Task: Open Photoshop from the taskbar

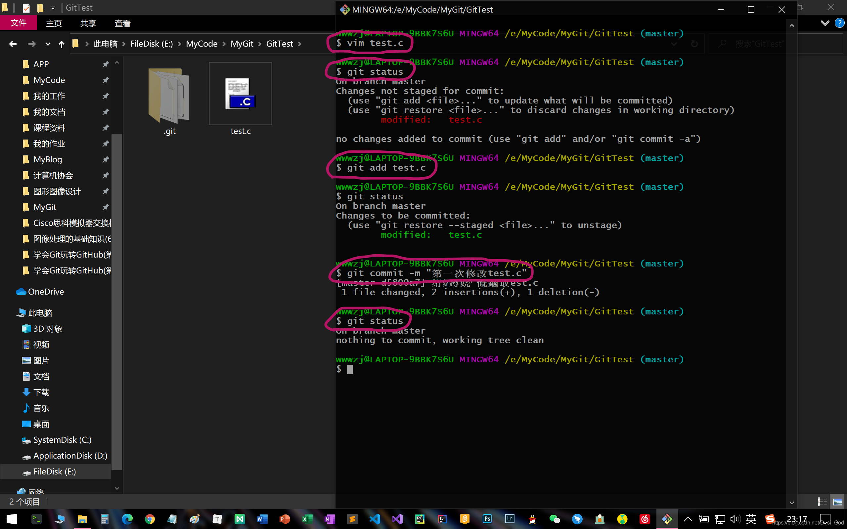Action: tap(487, 519)
